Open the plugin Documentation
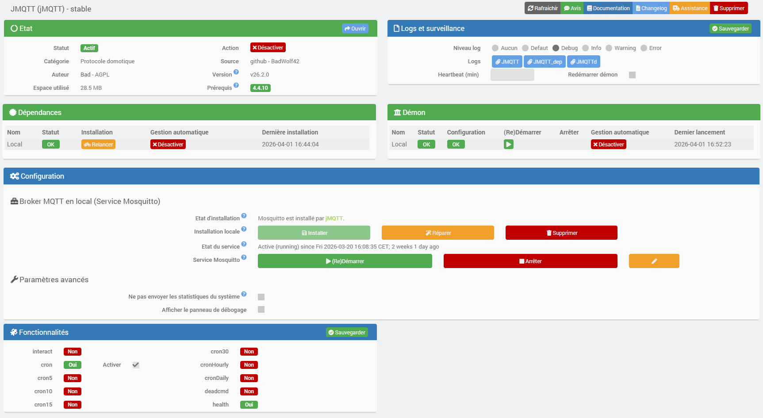763x418 pixels. pyautogui.click(x=608, y=8)
